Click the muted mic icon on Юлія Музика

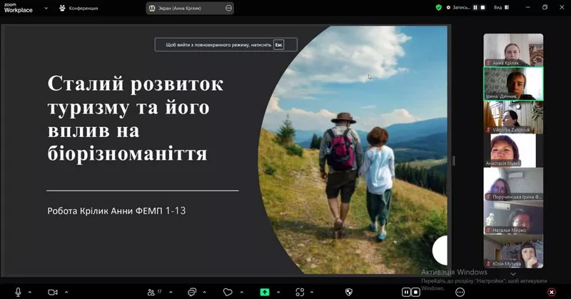pyautogui.click(x=489, y=263)
